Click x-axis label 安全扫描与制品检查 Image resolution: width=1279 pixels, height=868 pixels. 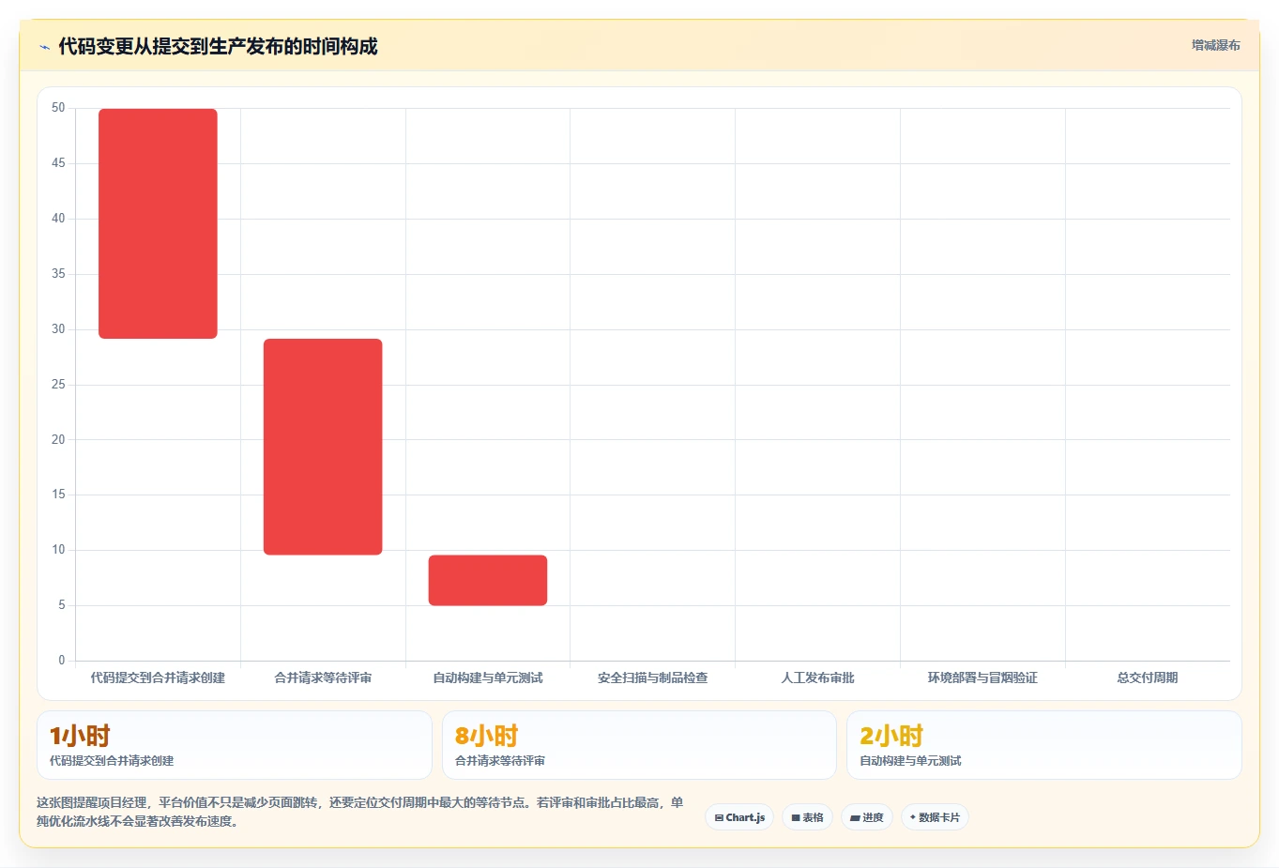653,678
